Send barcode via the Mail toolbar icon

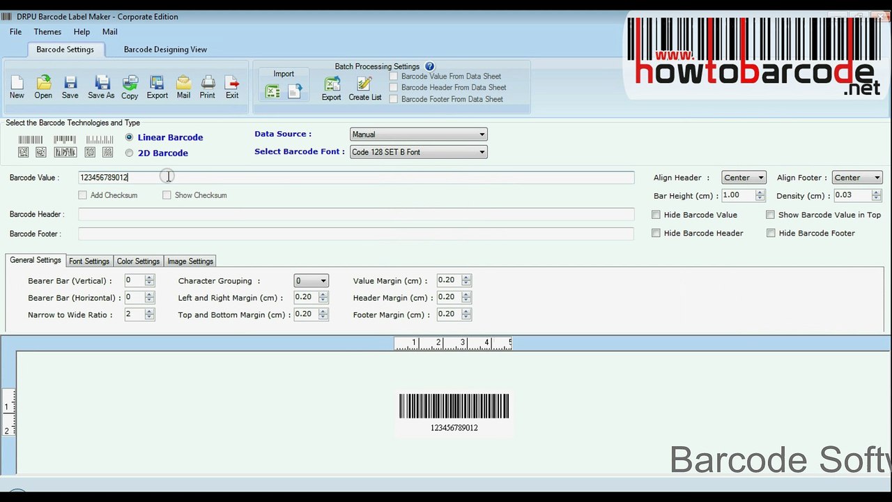pos(183,87)
